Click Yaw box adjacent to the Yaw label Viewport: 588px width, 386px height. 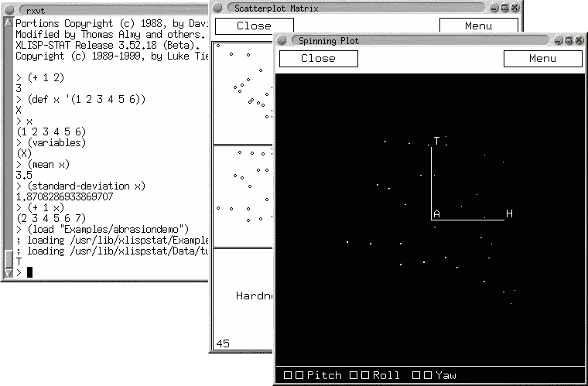pyautogui.click(x=428, y=375)
